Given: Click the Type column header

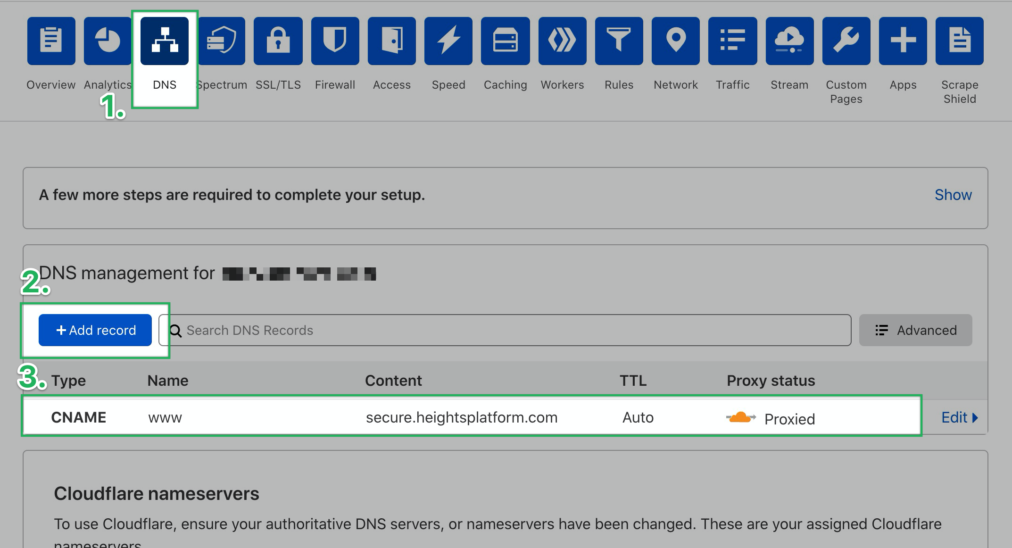Looking at the screenshot, I should click(68, 381).
